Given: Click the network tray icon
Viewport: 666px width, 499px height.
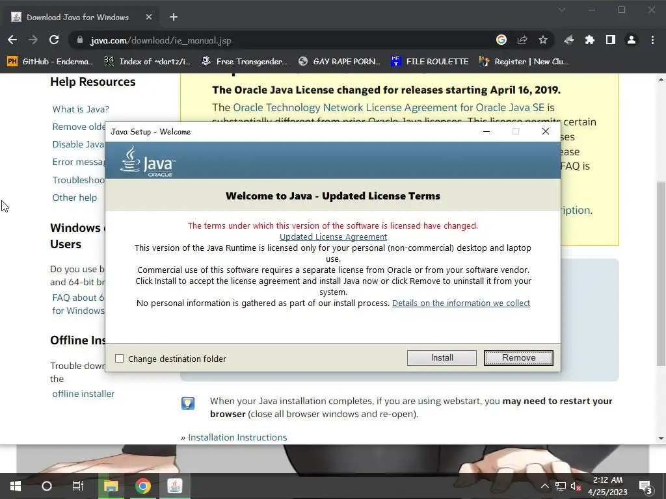Looking at the screenshot, I should coord(560,486).
